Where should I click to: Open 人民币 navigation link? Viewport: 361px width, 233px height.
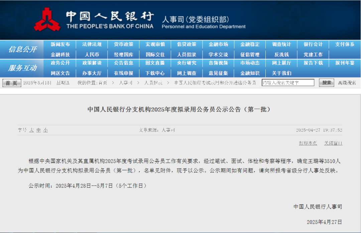point(92,54)
